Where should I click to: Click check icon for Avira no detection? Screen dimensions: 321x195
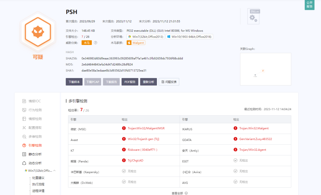235,171
